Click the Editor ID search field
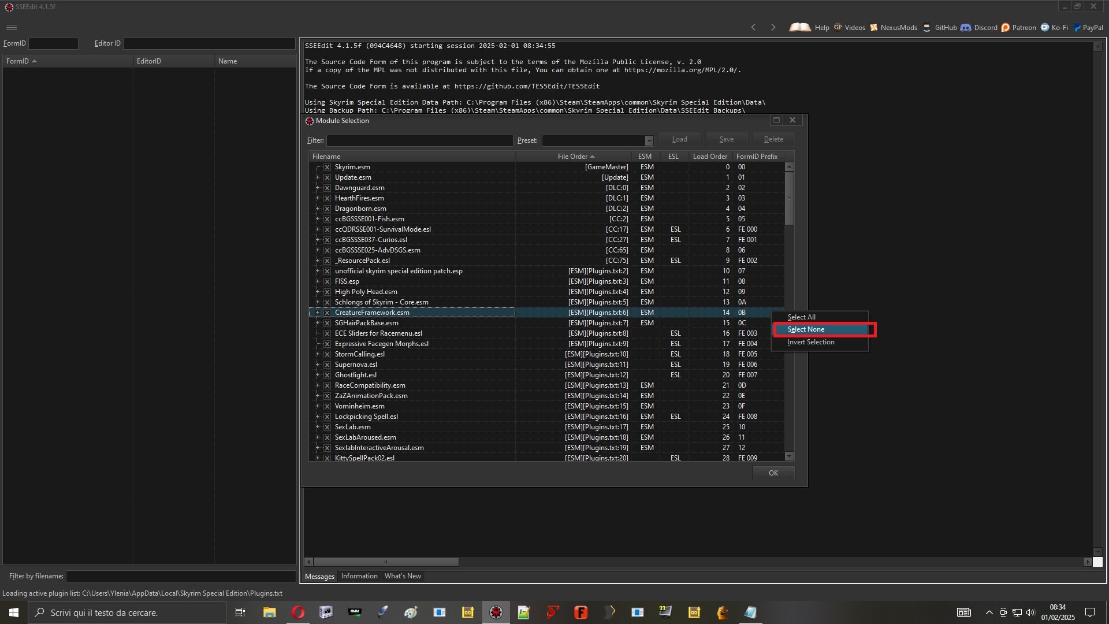Viewport: 1109px width, 624px height. click(x=209, y=43)
